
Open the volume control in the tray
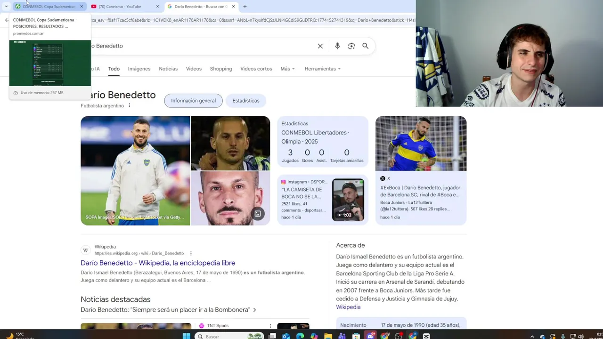tap(580, 336)
